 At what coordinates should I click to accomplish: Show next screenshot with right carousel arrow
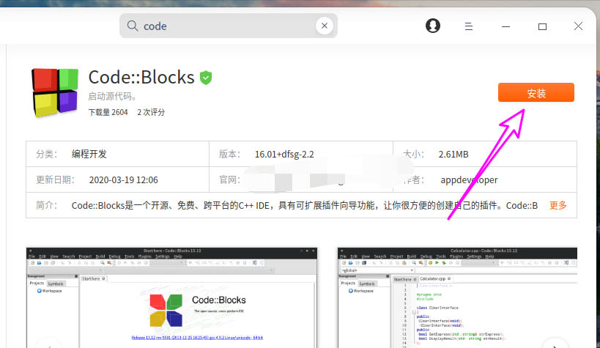pyautogui.click(x=558, y=344)
